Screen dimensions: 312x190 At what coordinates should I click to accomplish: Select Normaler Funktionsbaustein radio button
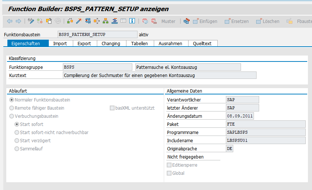click(x=12, y=100)
